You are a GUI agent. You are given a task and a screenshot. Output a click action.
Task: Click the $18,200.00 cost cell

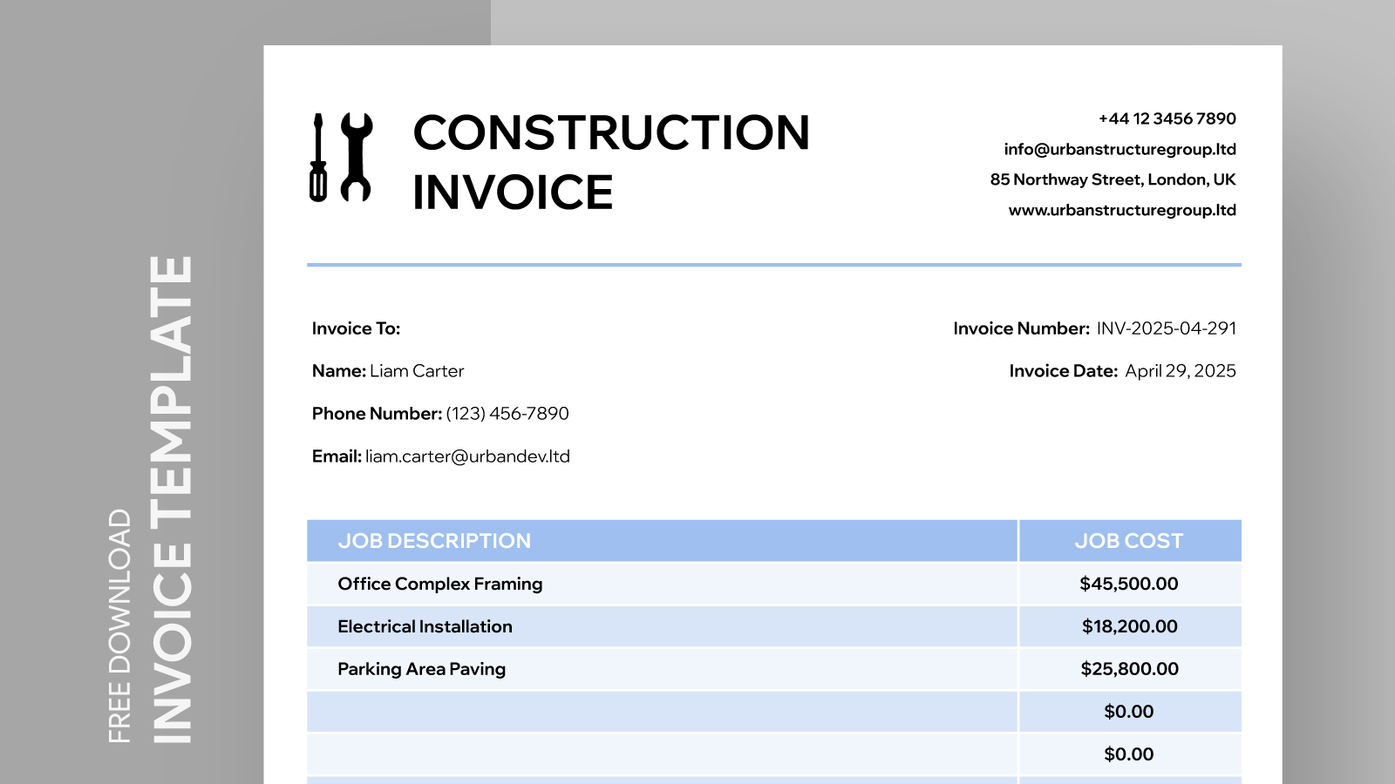pyautogui.click(x=1129, y=626)
